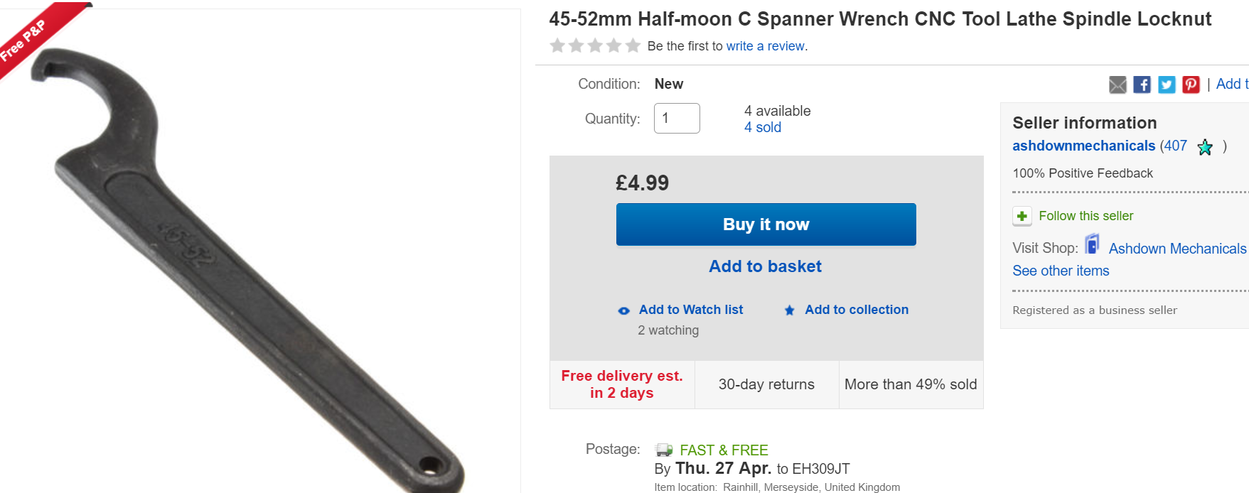Click the star ratings icons
1249x493 pixels.
(595, 46)
